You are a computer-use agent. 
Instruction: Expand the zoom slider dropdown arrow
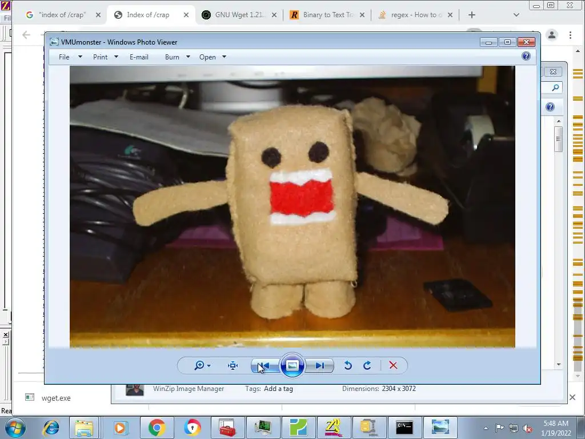[209, 365]
